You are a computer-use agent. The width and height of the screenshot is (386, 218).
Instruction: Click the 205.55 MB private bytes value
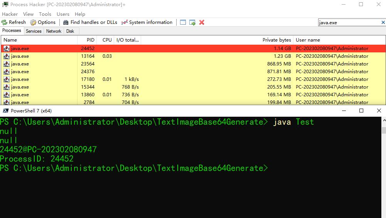279,87
